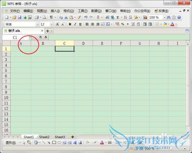Click the filter funnel icon
192x153 pixels.
[x=136, y=17]
